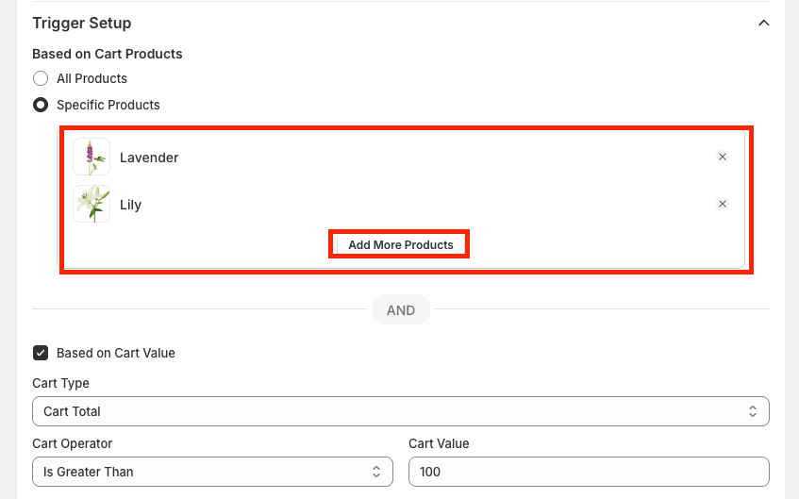Collapse the Trigger Setup section chevron
The width and height of the screenshot is (799, 499).
[763, 23]
